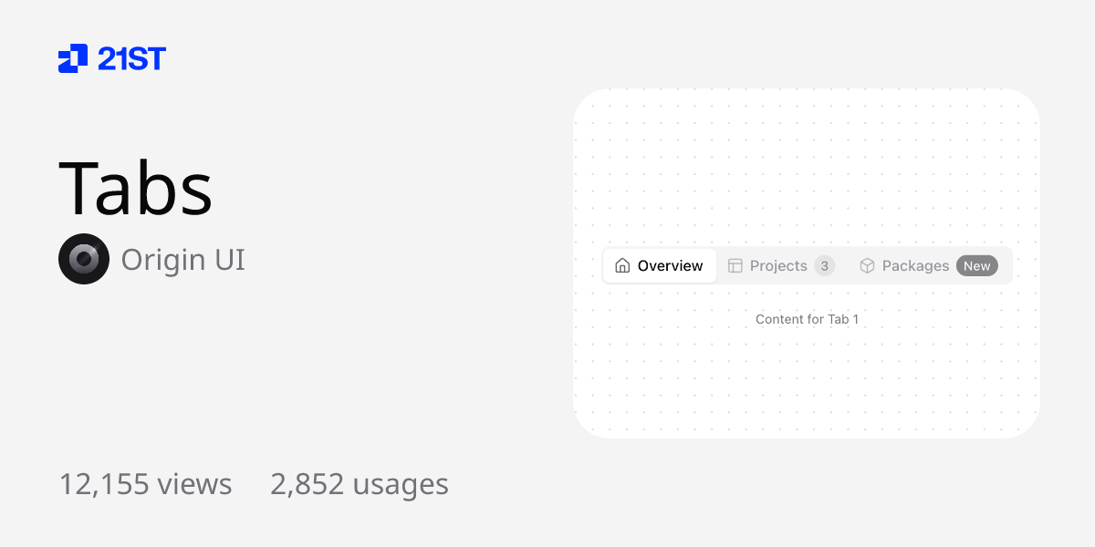The image size is (1095, 547).
Task: Select the Overview tab
Action: (x=659, y=265)
